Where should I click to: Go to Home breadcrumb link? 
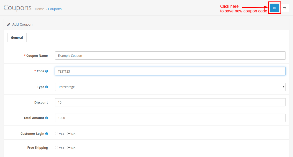pos(39,9)
